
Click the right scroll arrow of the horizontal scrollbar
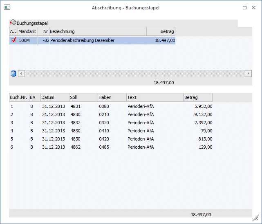pos(248,73)
